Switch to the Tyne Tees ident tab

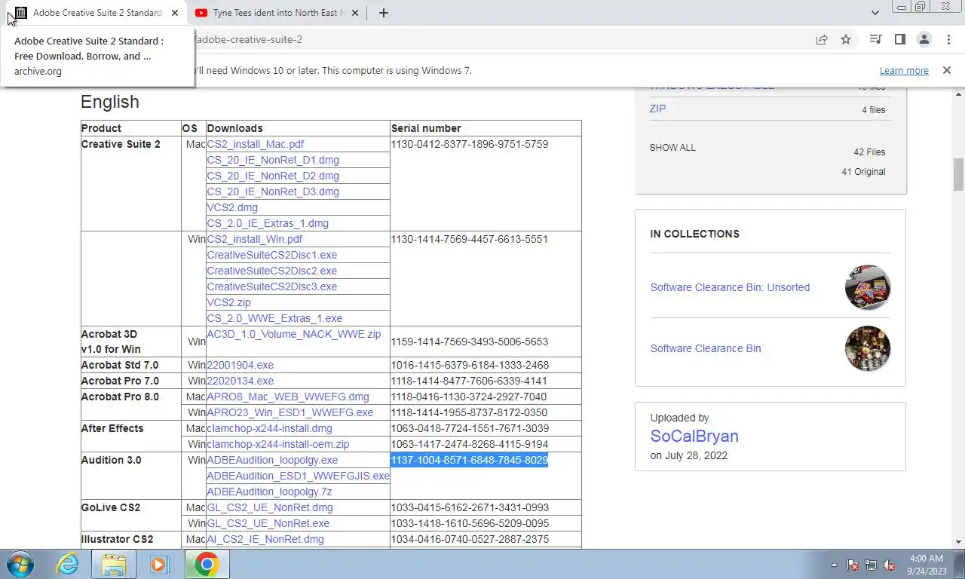(277, 13)
